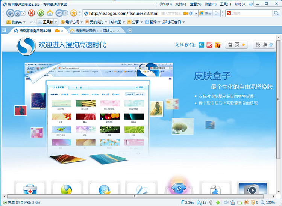The height and width of the screenshot is (206, 282).
Task: Toggle the eye icon in the status bar
Action: pos(246,203)
